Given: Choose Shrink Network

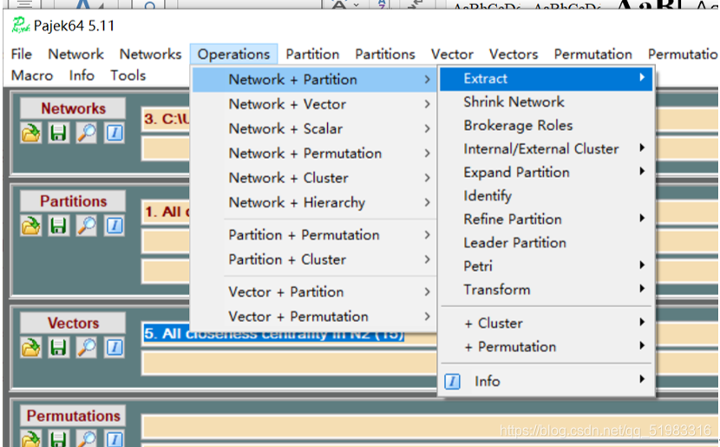Looking at the screenshot, I should pyautogui.click(x=546, y=102).
